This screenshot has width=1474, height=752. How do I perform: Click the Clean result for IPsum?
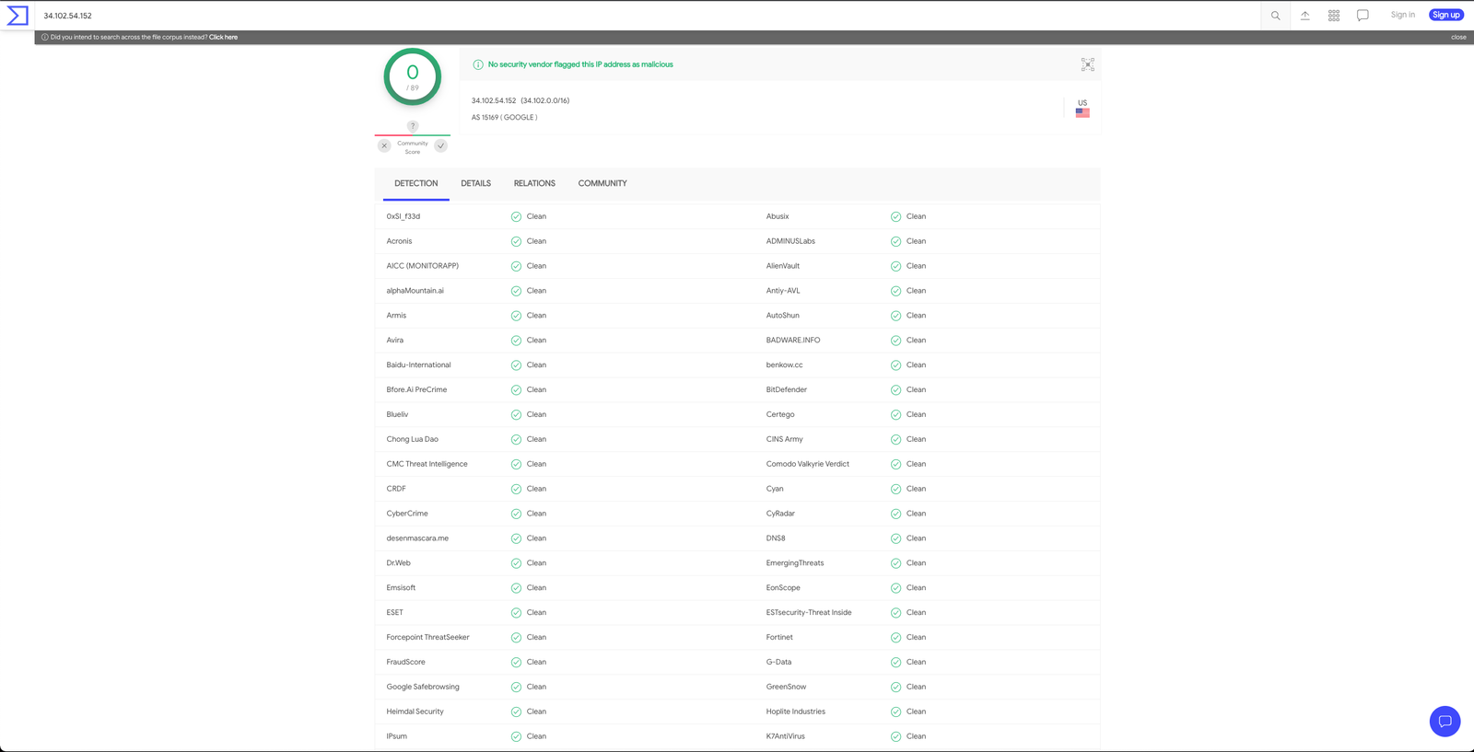(x=536, y=736)
